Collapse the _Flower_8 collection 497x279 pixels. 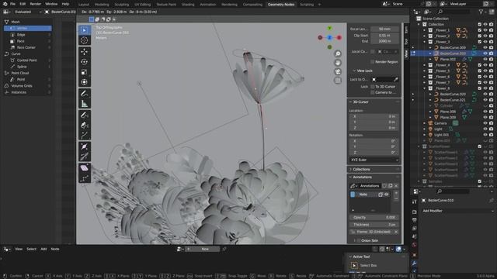(x=425, y=88)
